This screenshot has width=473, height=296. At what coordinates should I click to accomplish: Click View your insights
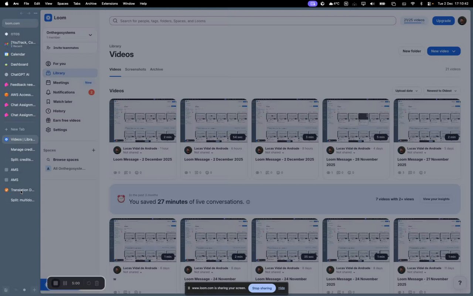[436, 199]
